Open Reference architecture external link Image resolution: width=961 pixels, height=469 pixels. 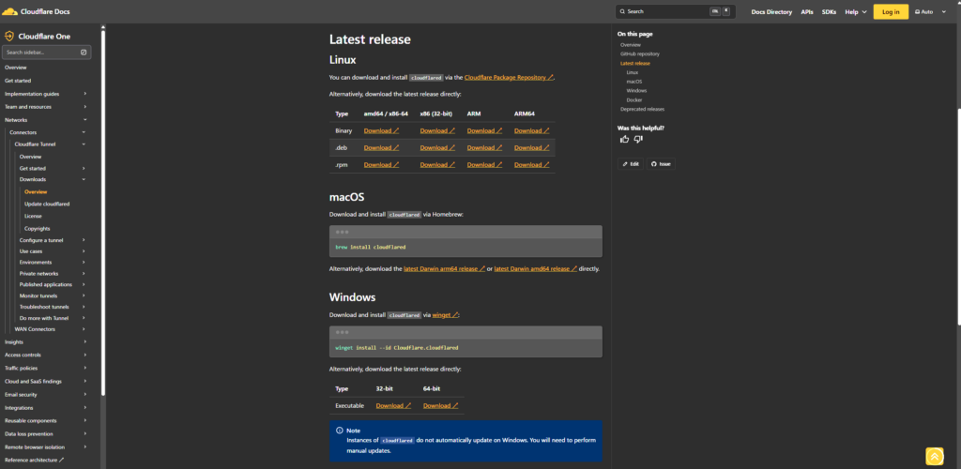click(x=35, y=460)
